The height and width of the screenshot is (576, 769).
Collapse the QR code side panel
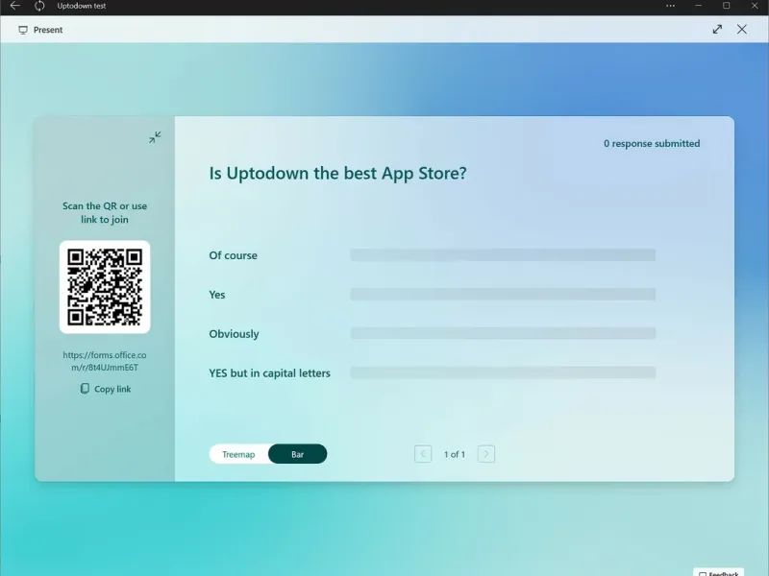(x=155, y=137)
